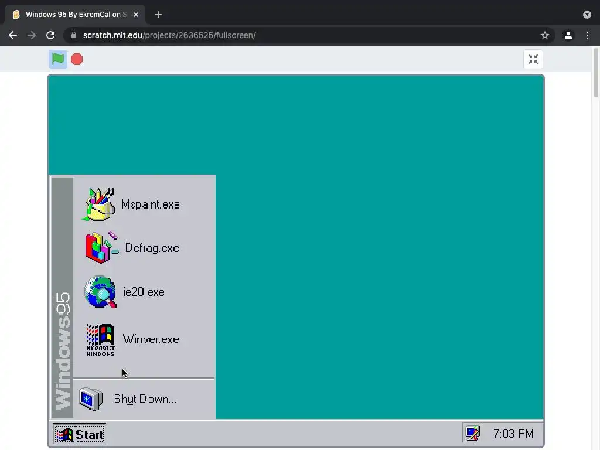Select the Windows 95 By EkremCal tab
Image resolution: width=600 pixels, height=450 pixels.
click(75, 15)
